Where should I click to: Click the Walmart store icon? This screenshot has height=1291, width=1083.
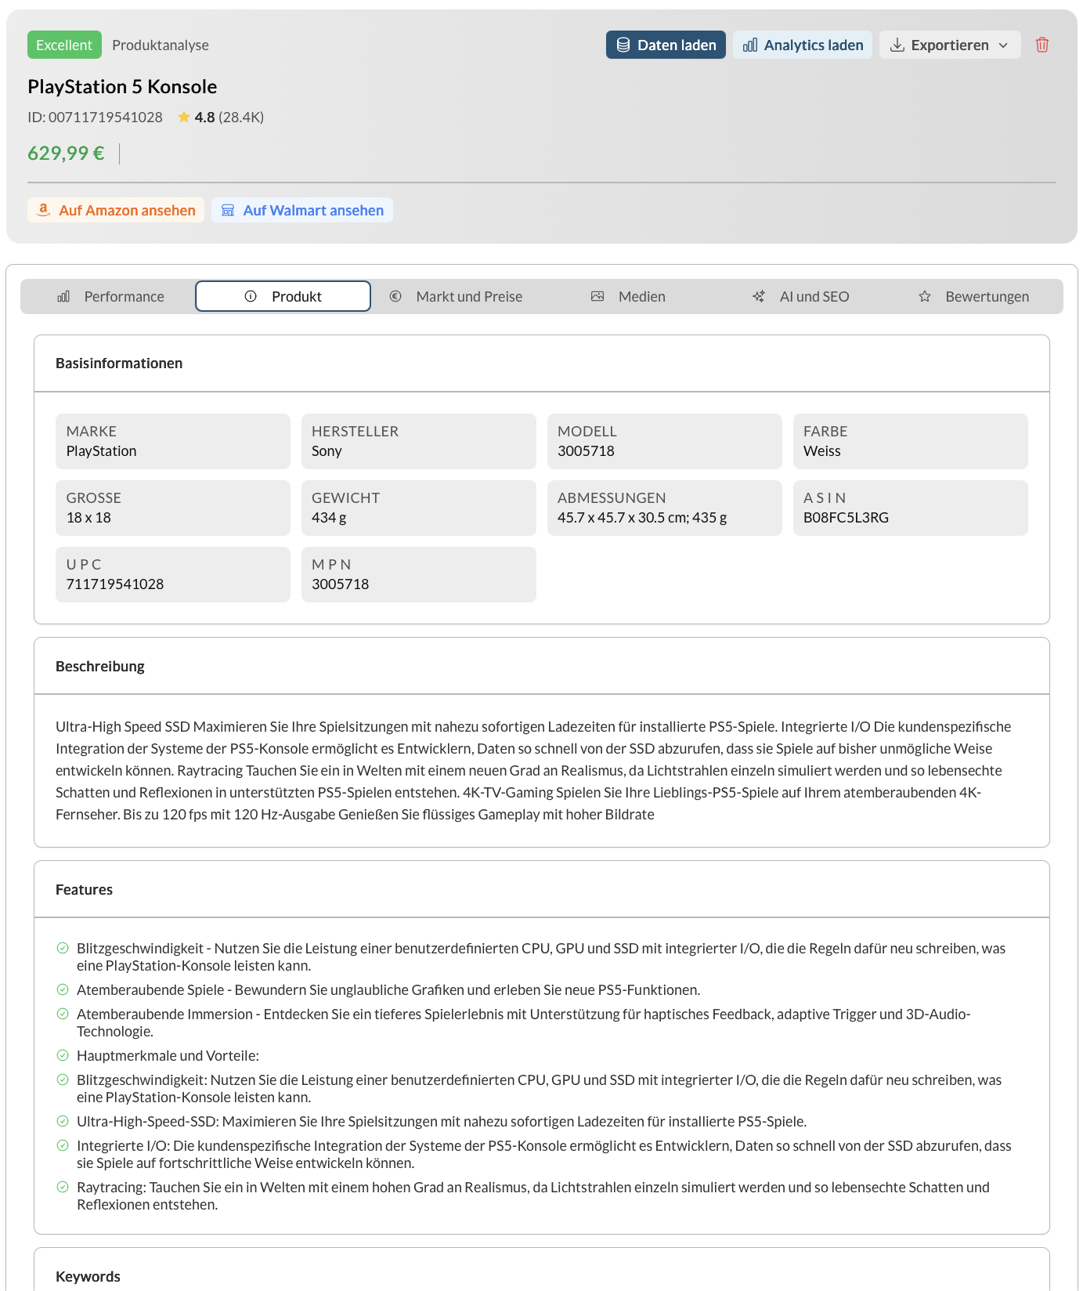coord(228,210)
